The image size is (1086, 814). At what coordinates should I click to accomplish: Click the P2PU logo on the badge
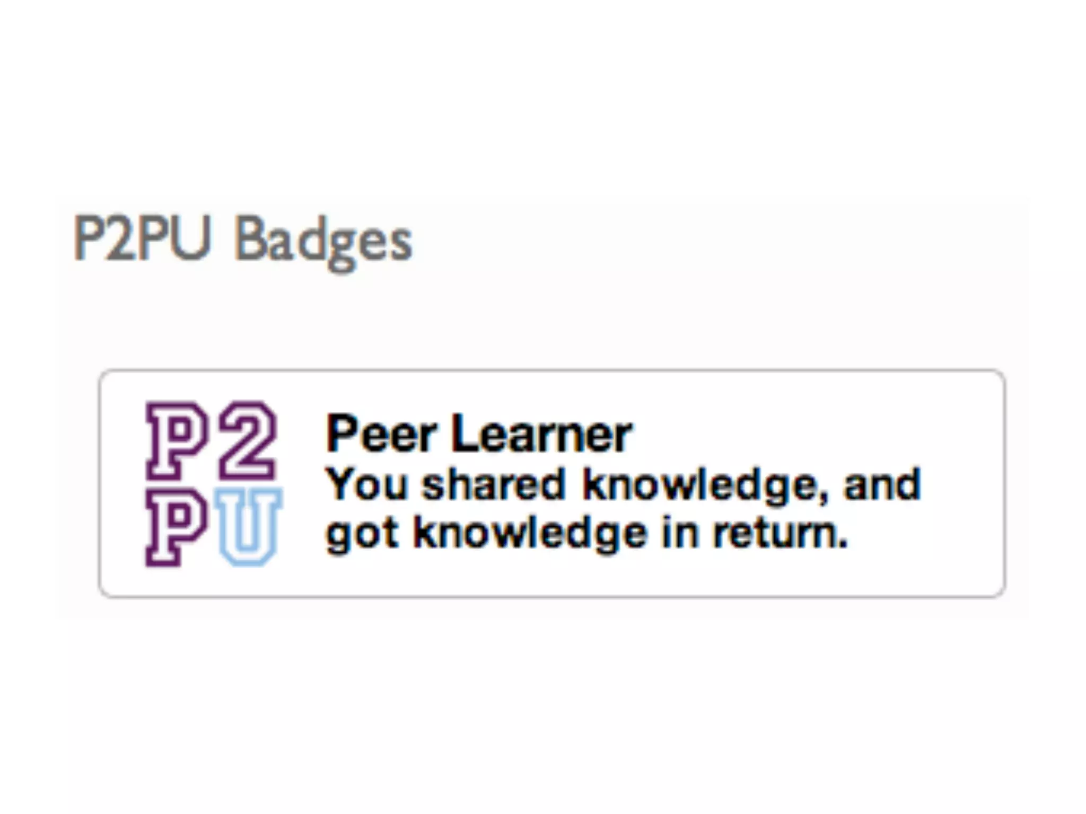[213, 483]
